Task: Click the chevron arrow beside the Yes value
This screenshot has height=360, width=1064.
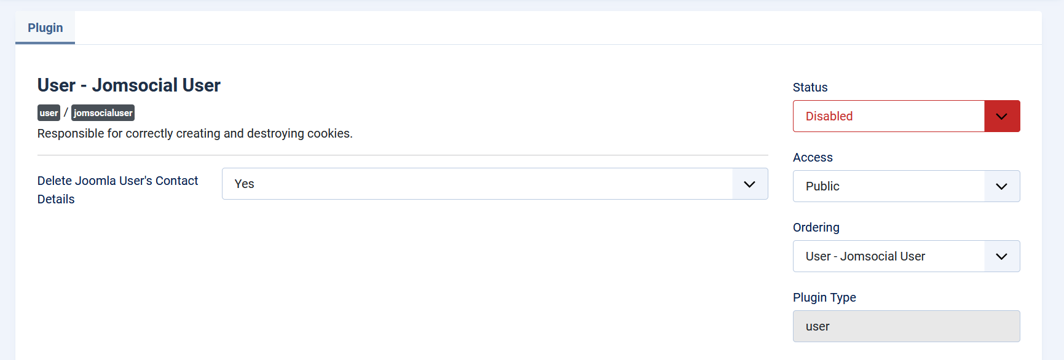Action: point(749,184)
